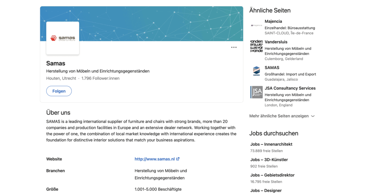Open the SAMAS Großhandel page link
370x194 pixels.
[x=272, y=68]
